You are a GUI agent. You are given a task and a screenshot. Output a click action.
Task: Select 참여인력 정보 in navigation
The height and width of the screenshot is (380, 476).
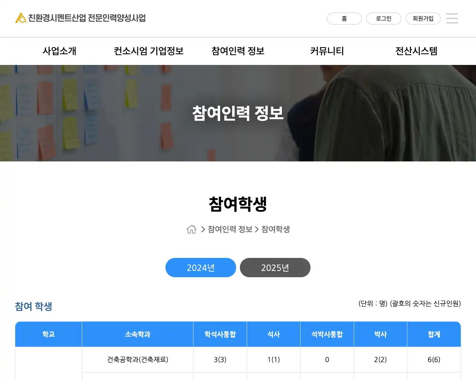pyautogui.click(x=238, y=51)
